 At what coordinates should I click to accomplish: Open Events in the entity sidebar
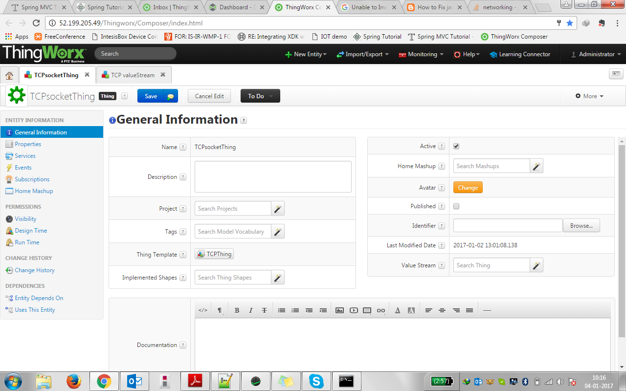[x=23, y=168]
